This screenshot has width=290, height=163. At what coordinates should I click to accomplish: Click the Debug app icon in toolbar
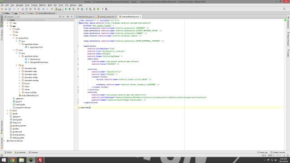[x=70, y=9]
